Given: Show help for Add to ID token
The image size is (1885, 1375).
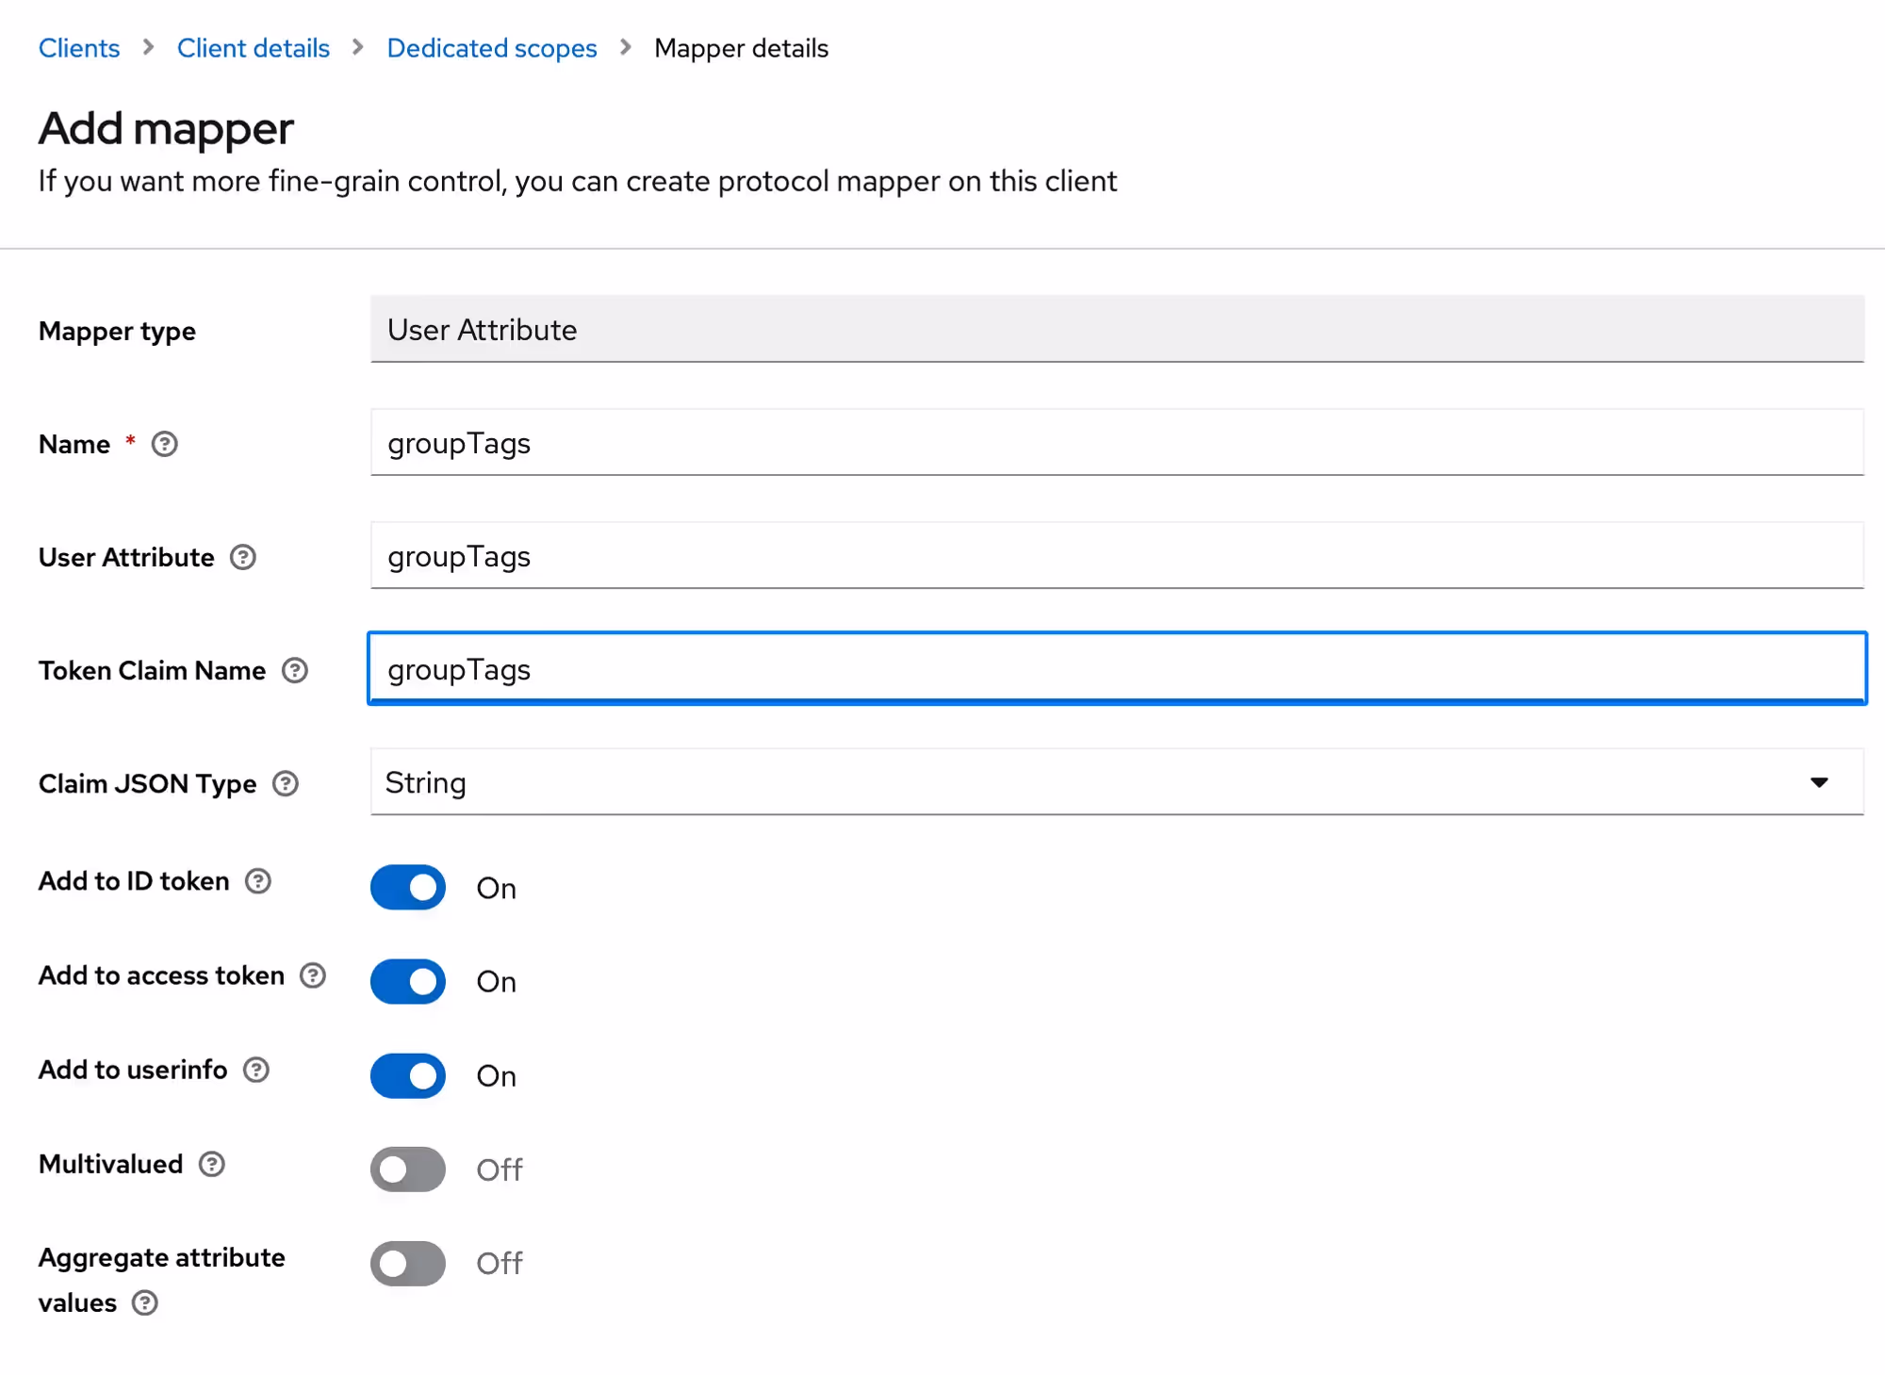Looking at the screenshot, I should [258, 881].
